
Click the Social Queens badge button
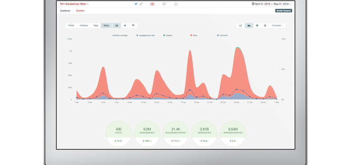[283, 11]
